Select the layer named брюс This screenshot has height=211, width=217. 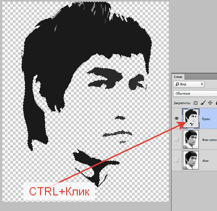[x=206, y=119]
